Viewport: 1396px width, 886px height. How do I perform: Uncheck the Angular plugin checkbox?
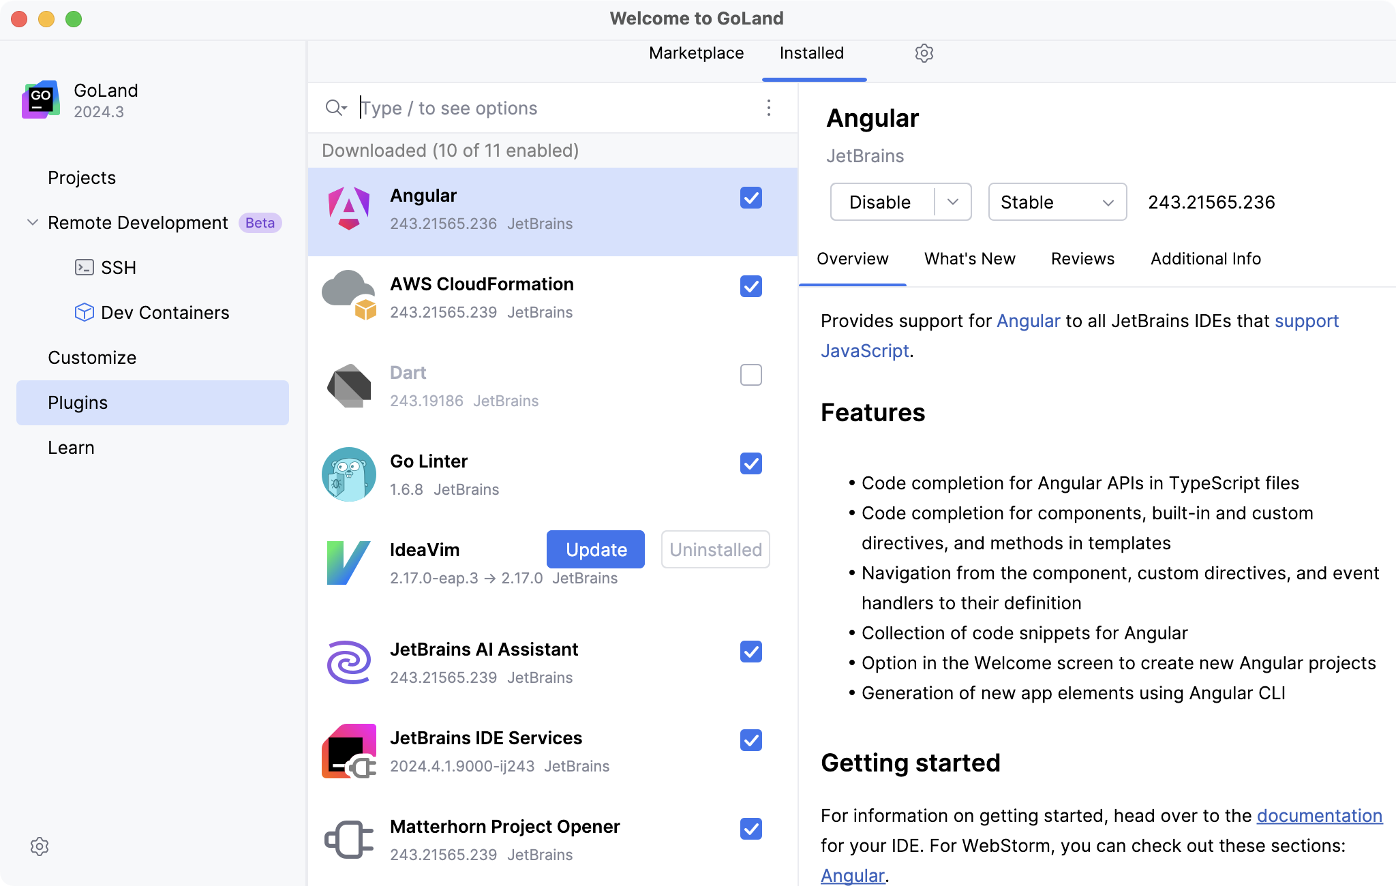(750, 198)
